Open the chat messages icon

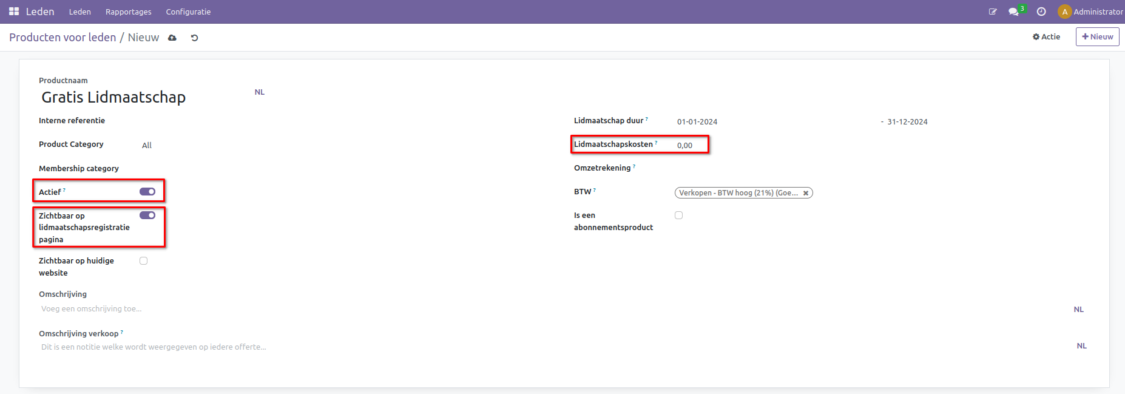tap(1013, 12)
